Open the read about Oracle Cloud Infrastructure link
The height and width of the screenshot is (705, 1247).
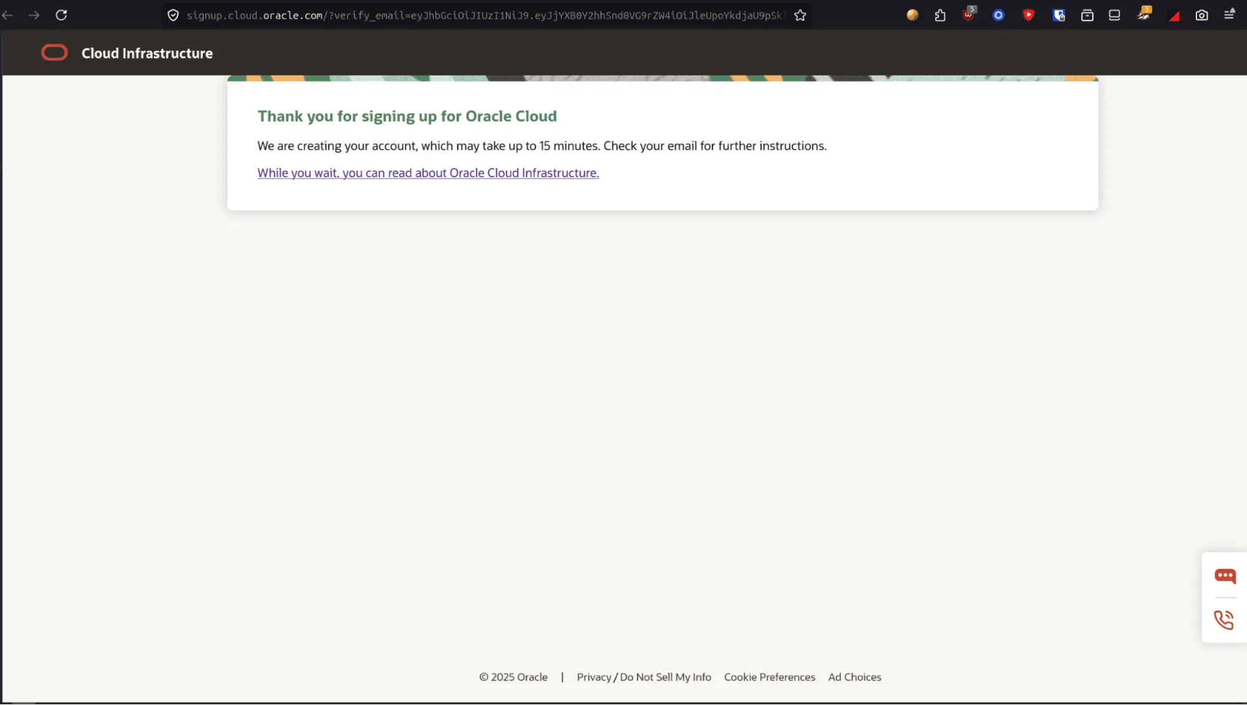(x=428, y=173)
